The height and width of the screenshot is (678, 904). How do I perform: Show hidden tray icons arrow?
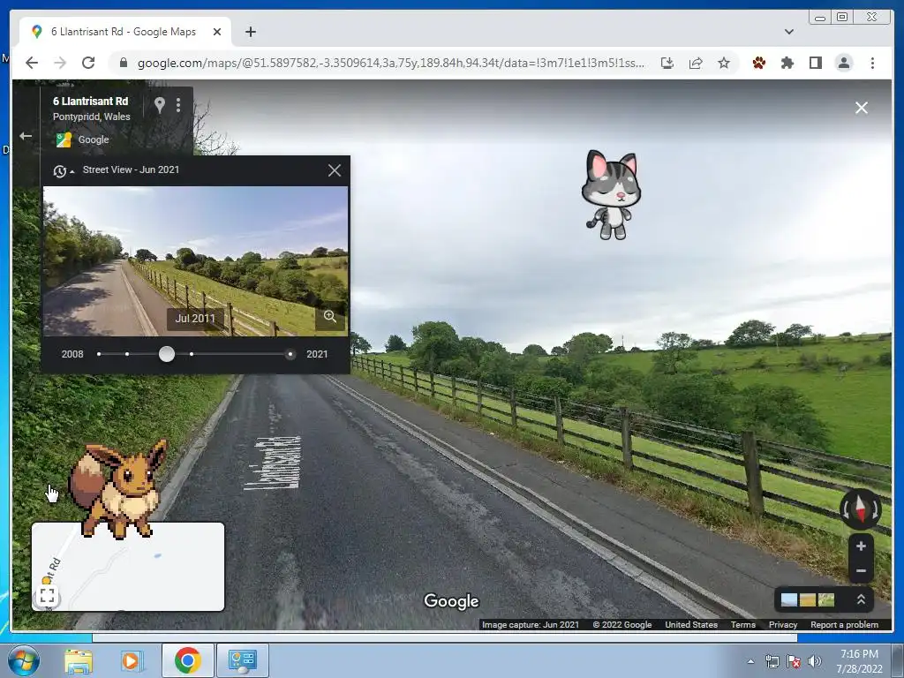click(x=750, y=661)
